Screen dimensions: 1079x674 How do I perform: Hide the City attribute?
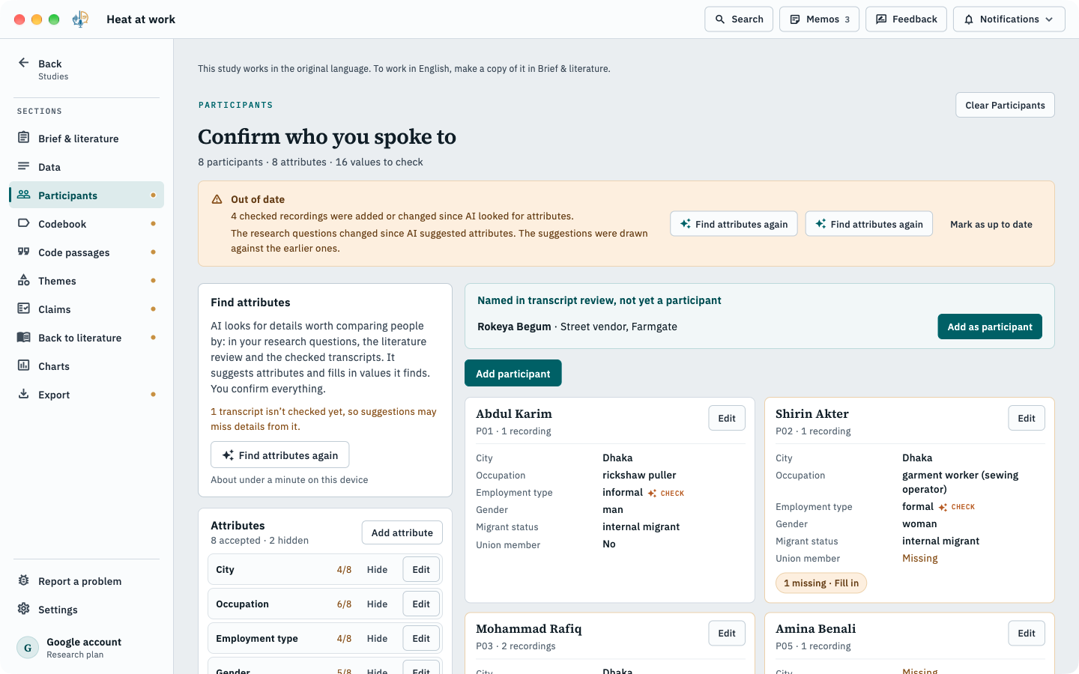pos(377,570)
